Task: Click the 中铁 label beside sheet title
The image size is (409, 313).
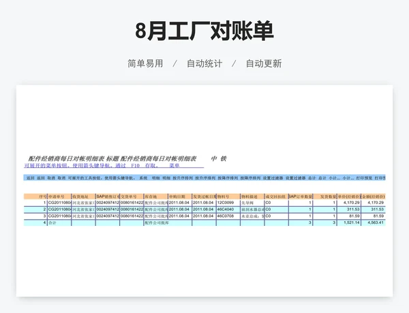Action: 219,159
